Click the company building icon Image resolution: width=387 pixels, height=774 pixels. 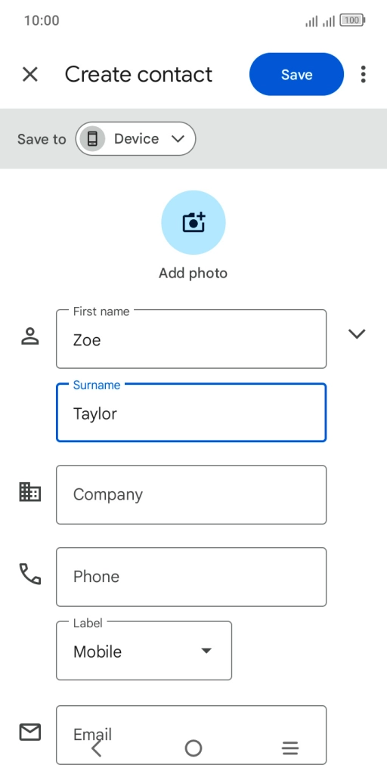click(30, 492)
